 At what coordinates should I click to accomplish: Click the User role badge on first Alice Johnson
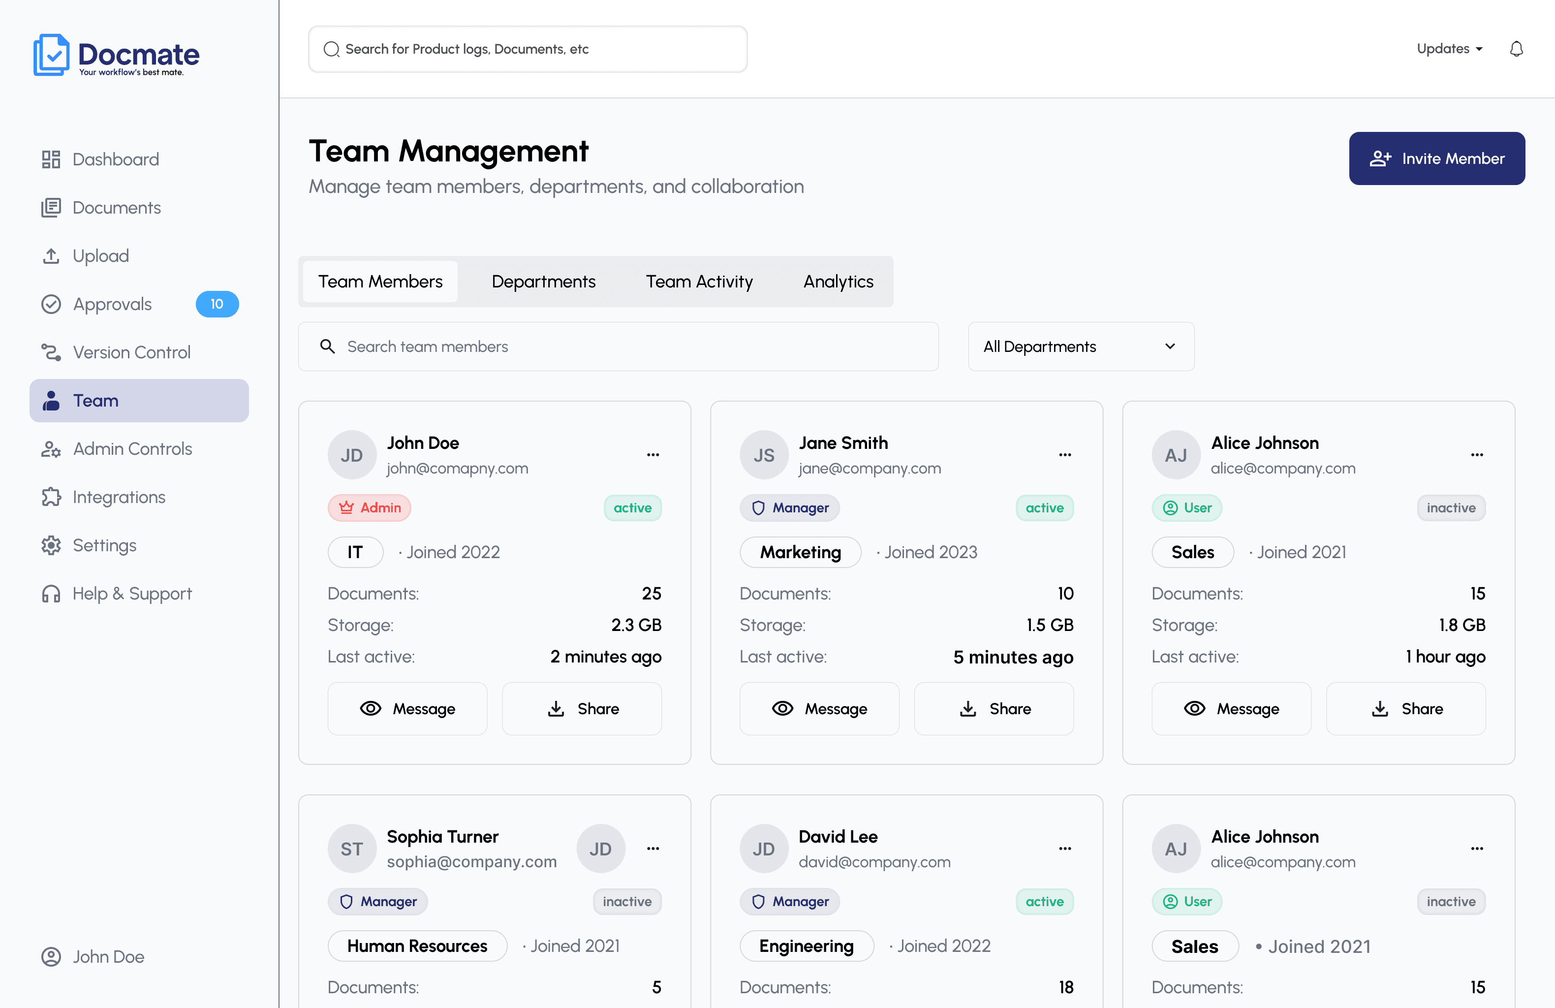pos(1186,508)
